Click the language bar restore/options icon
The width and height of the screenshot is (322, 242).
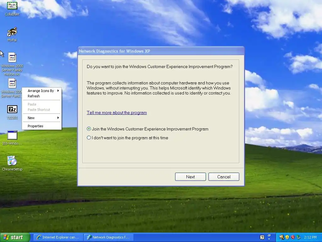tap(269, 236)
